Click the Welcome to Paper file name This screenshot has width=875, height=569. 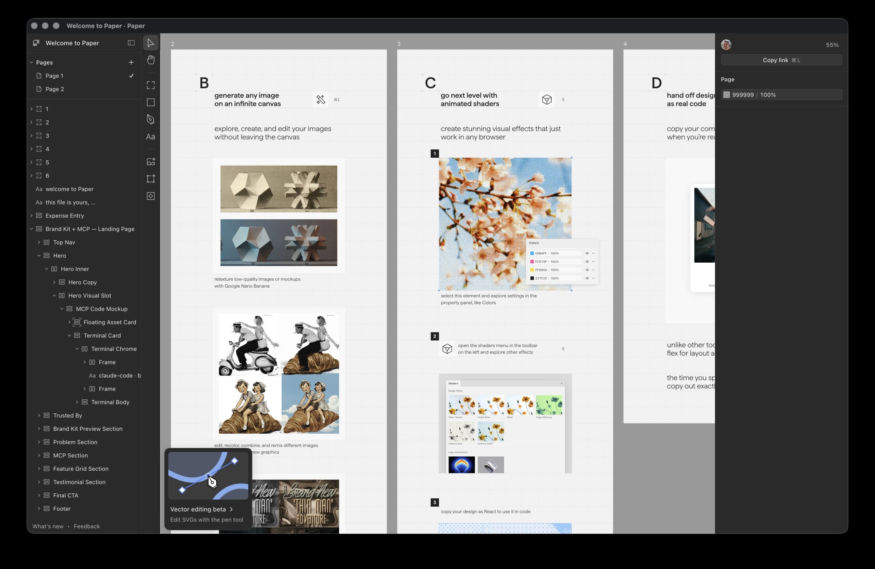(x=72, y=43)
